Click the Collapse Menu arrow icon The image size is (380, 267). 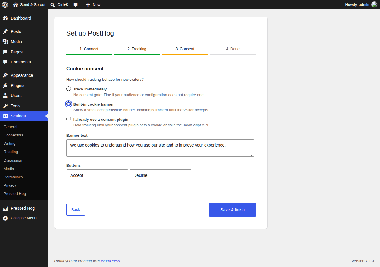coord(5,218)
